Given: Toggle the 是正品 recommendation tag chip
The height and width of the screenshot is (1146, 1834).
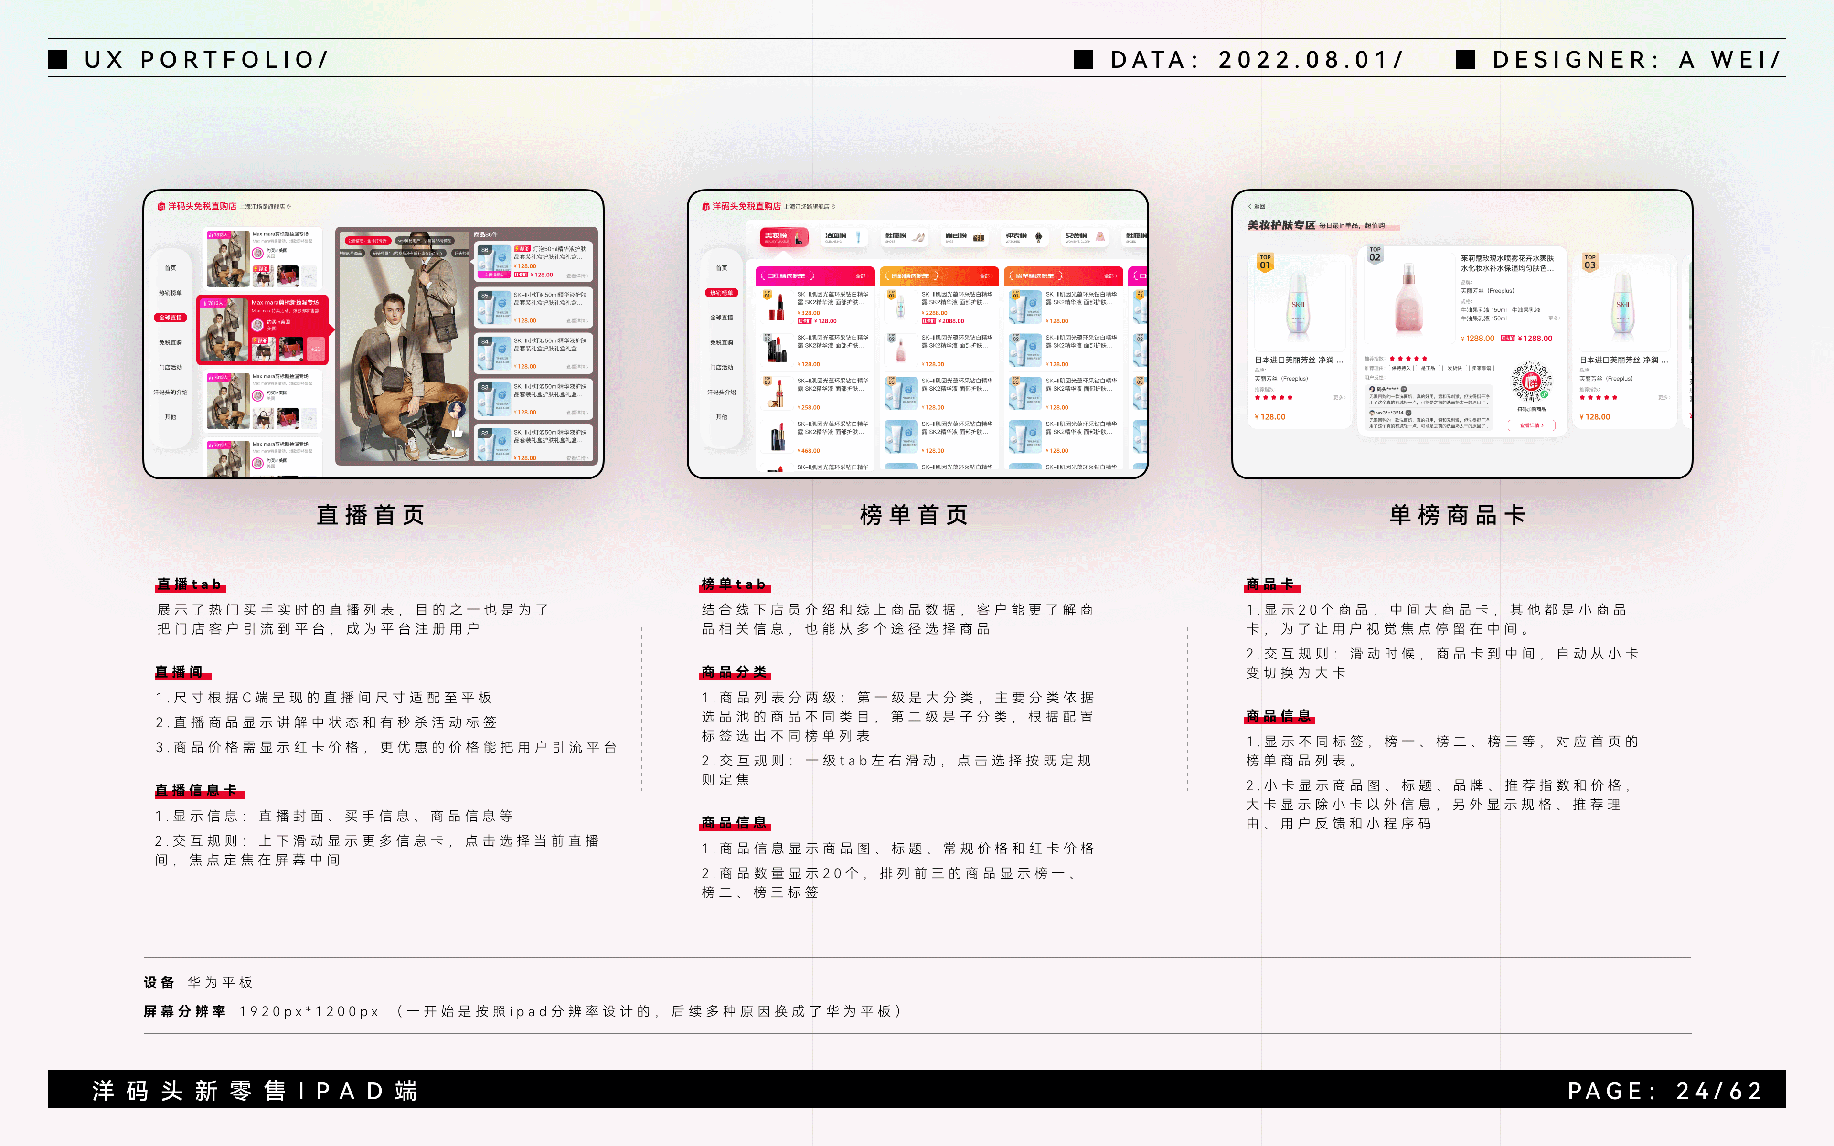Looking at the screenshot, I should 1429,368.
